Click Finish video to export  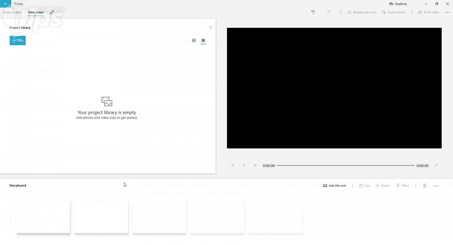coord(428,12)
